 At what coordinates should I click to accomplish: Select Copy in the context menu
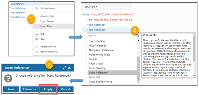pyautogui.click(x=43, y=39)
